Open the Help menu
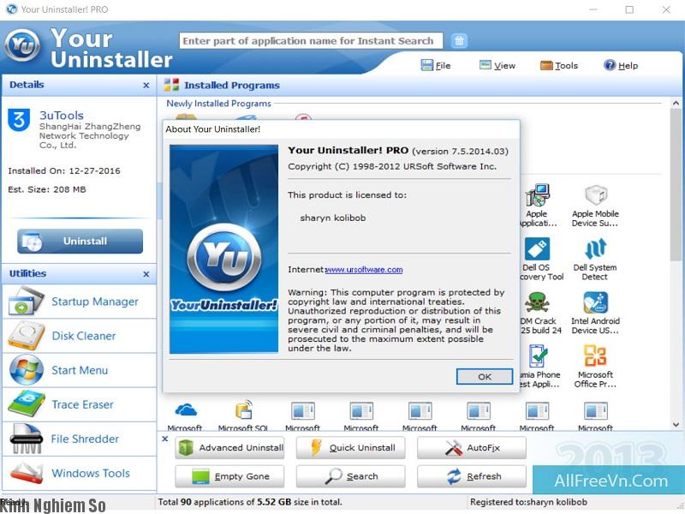The image size is (685, 514). (x=621, y=66)
